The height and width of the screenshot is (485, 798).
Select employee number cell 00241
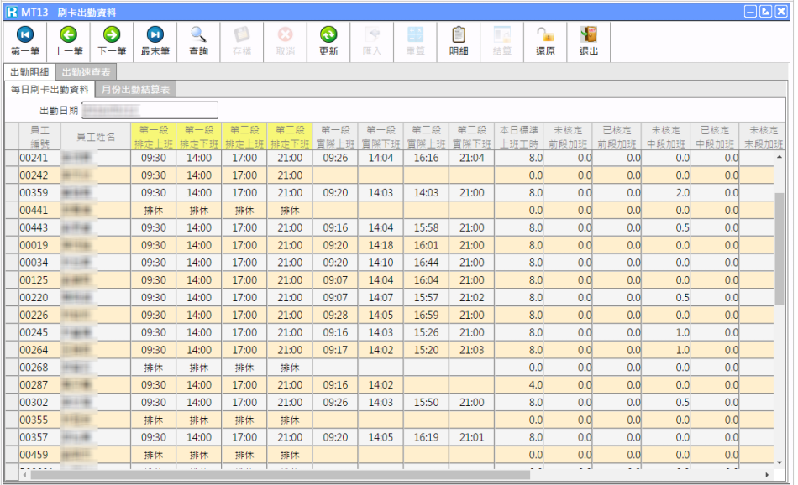point(39,158)
